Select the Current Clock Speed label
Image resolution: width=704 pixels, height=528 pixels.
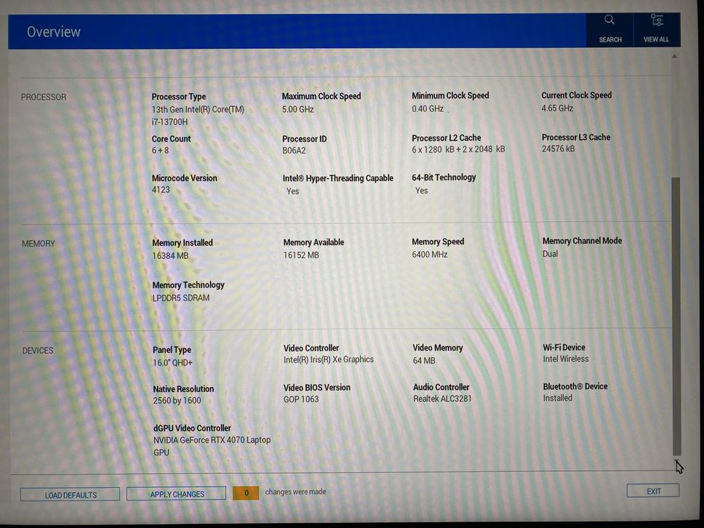tap(577, 95)
